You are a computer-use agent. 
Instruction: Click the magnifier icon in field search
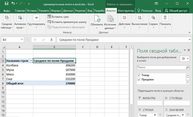tap(188, 67)
